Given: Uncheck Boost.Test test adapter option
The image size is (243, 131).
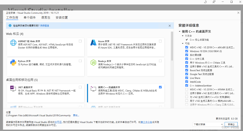Looking at the screenshot, I should (x=187, y=70).
